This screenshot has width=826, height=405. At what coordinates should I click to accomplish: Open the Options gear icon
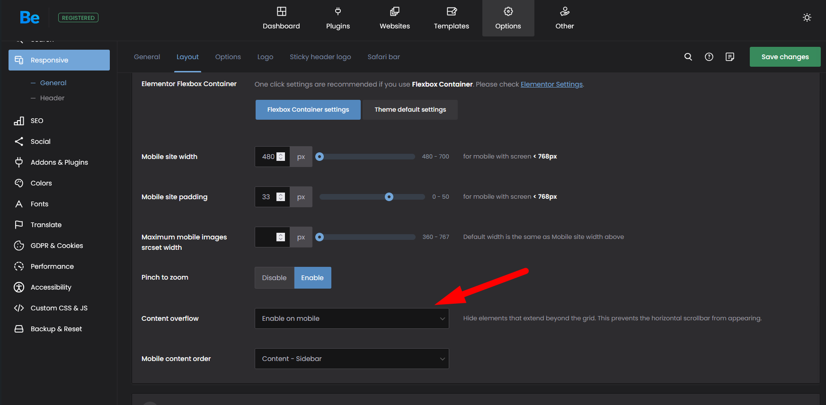pos(508,11)
